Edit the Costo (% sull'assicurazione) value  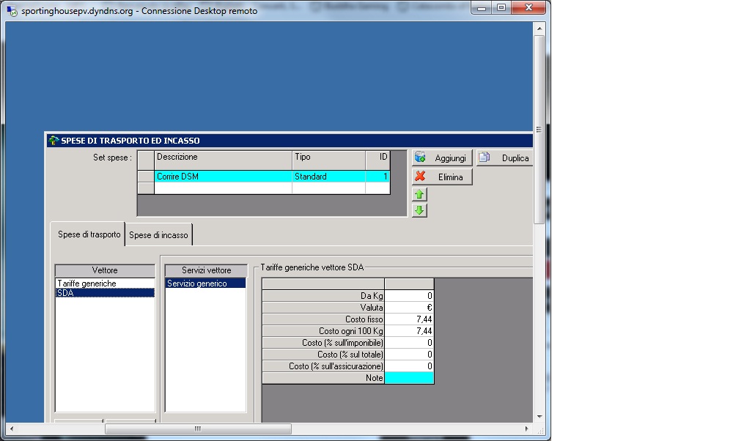[409, 366]
